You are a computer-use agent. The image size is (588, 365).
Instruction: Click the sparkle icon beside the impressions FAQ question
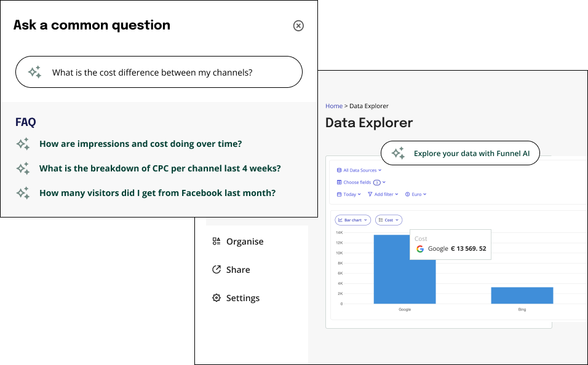click(22, 144)
